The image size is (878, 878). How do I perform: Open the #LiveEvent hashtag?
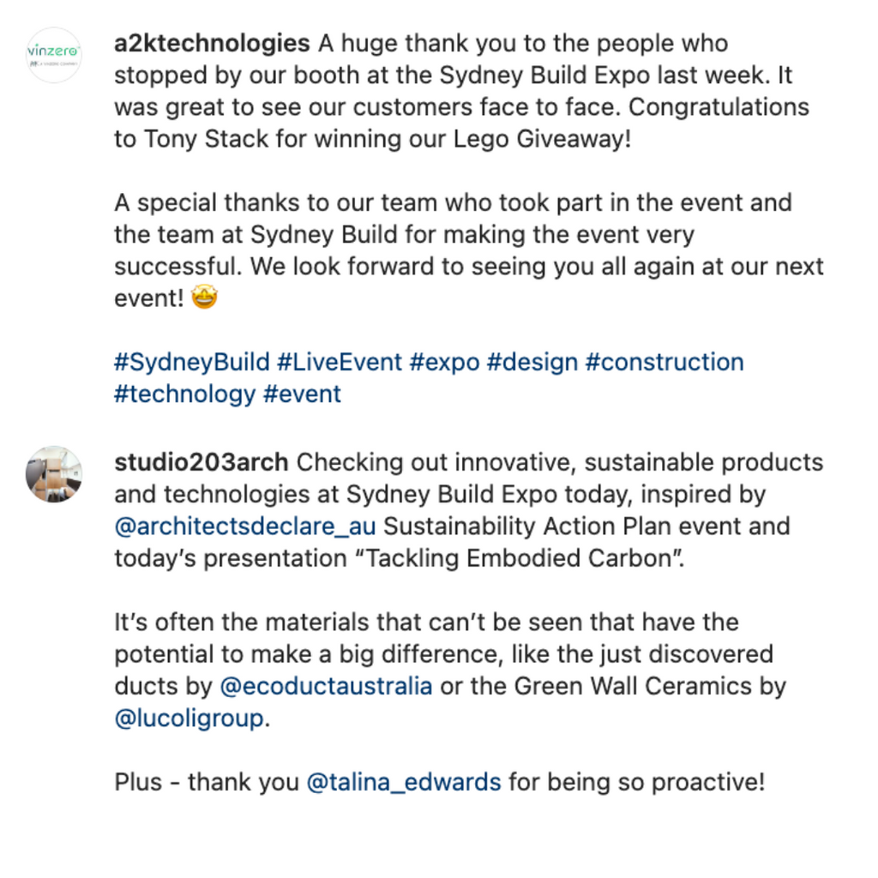click(340, 363)
